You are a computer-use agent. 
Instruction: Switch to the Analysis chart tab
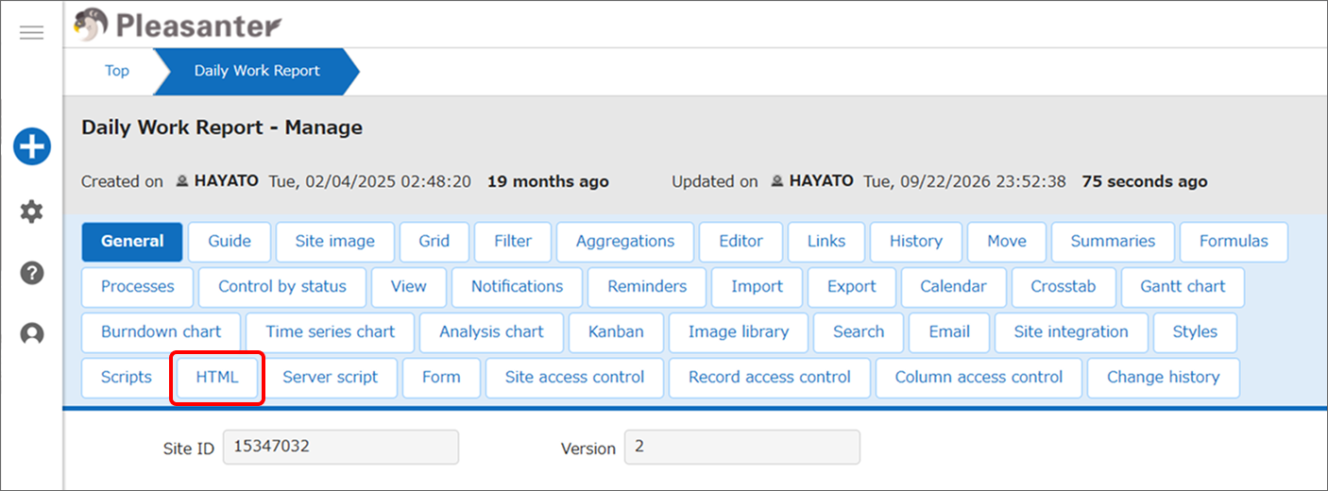point(491,332)
